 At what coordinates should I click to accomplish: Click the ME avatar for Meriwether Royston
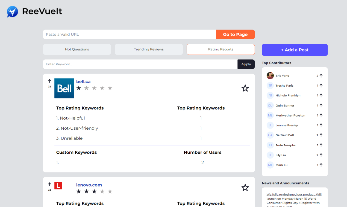pyautogui.click(x=270, y=115)
